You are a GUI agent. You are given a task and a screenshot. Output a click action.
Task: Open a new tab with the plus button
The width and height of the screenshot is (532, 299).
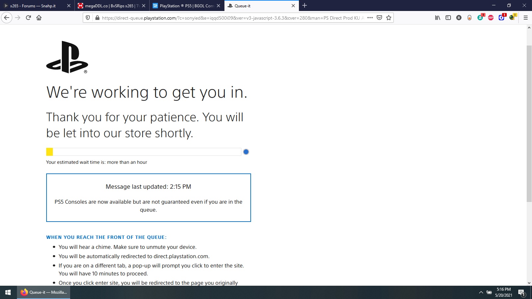305,6
